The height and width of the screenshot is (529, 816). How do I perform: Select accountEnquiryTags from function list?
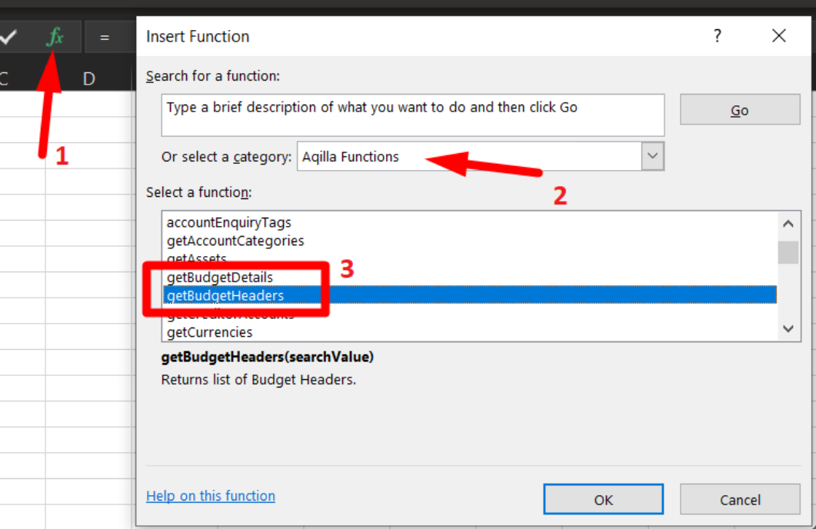229,222
